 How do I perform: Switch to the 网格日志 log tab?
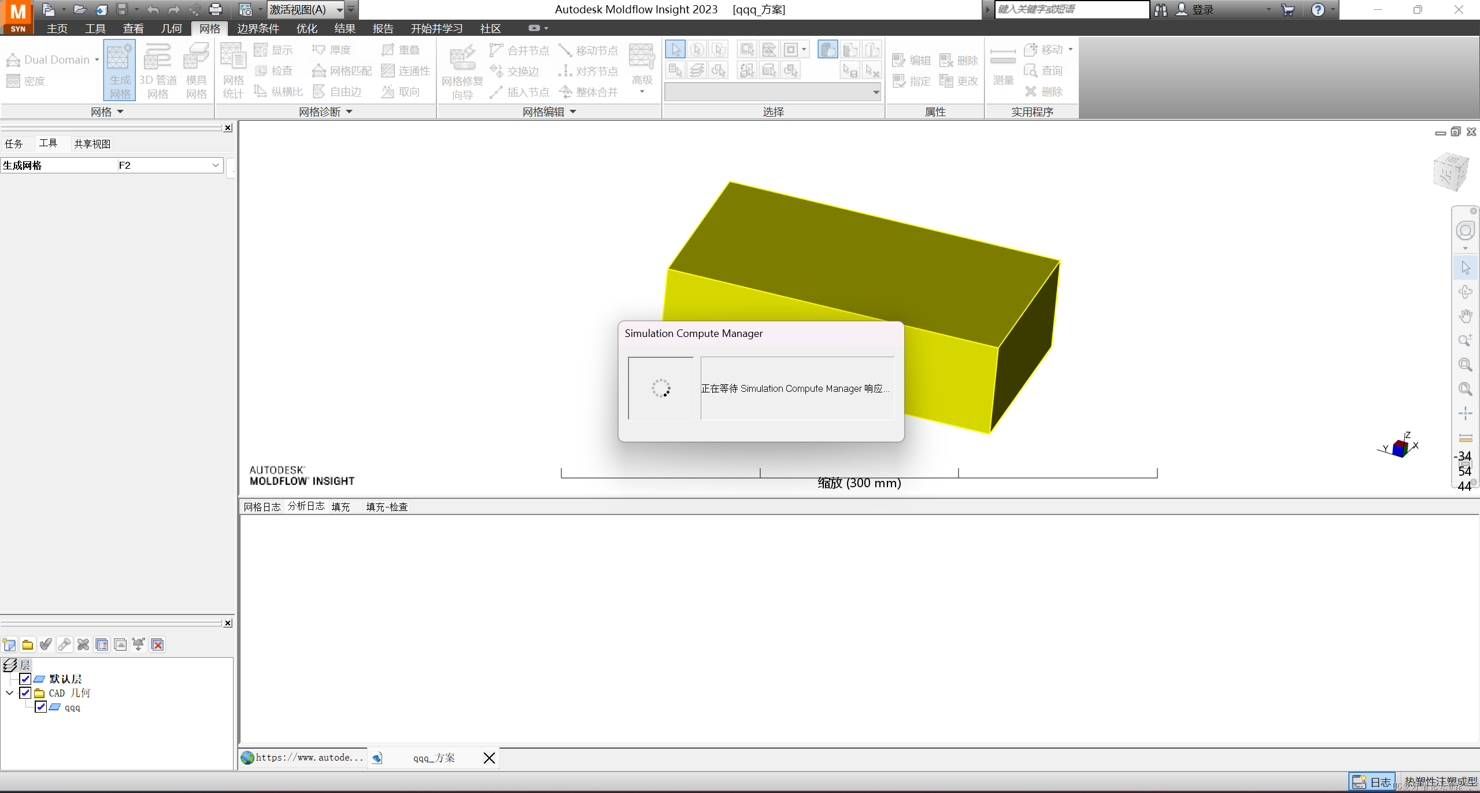tap(262, 507)
